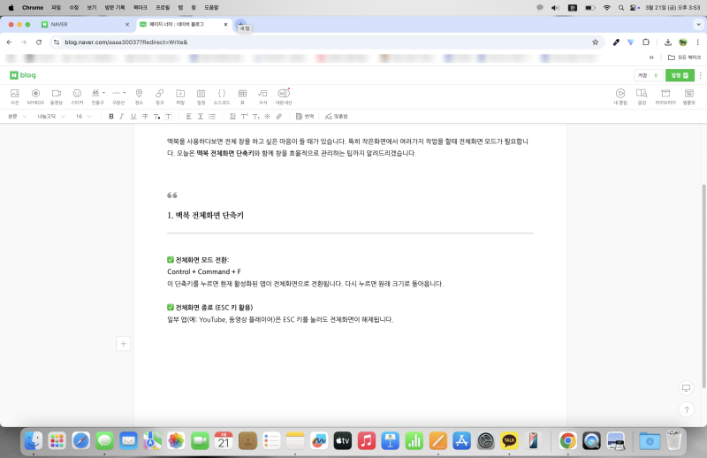Switch to the NAVER browser tab
This screenshot has width=707, height=458.
[x=85, y=25]
